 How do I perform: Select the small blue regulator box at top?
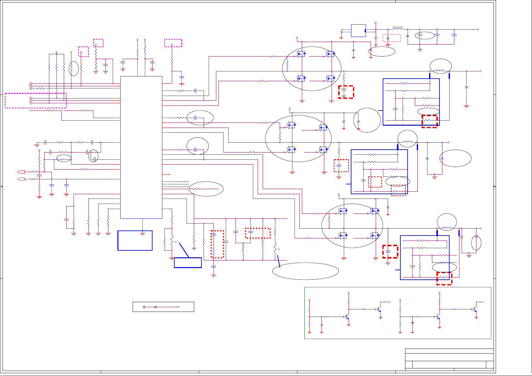358,31
